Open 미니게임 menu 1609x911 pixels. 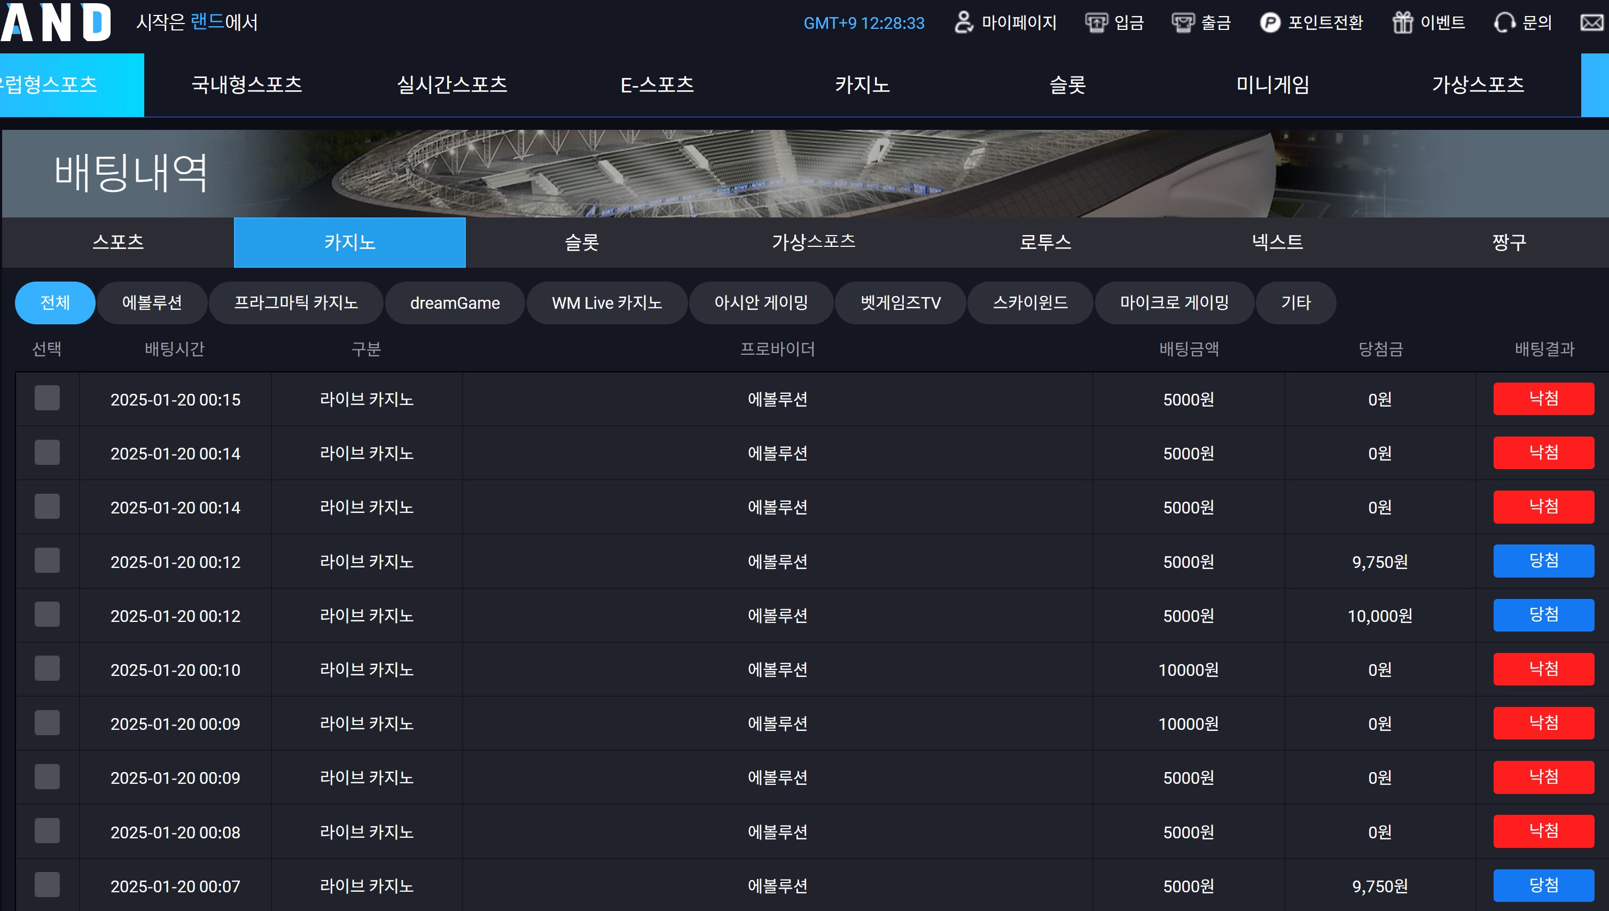point(1272,84)
